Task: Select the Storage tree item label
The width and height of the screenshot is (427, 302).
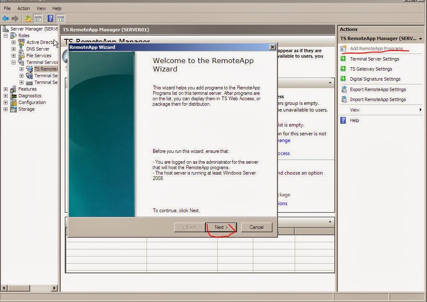Action: coord(26,109)
